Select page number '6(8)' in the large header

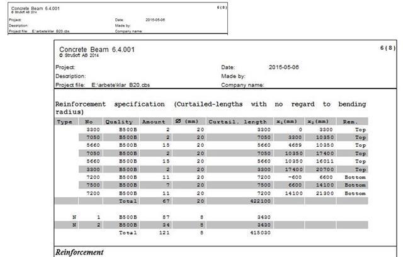[x=388, y=48]
